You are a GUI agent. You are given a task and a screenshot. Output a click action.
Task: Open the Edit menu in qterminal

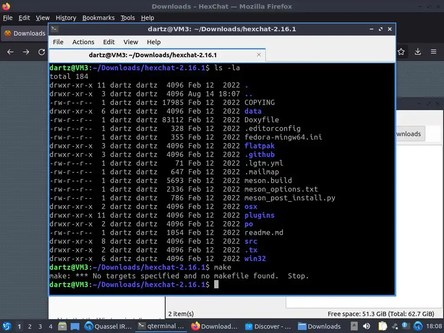coord(109,42)
